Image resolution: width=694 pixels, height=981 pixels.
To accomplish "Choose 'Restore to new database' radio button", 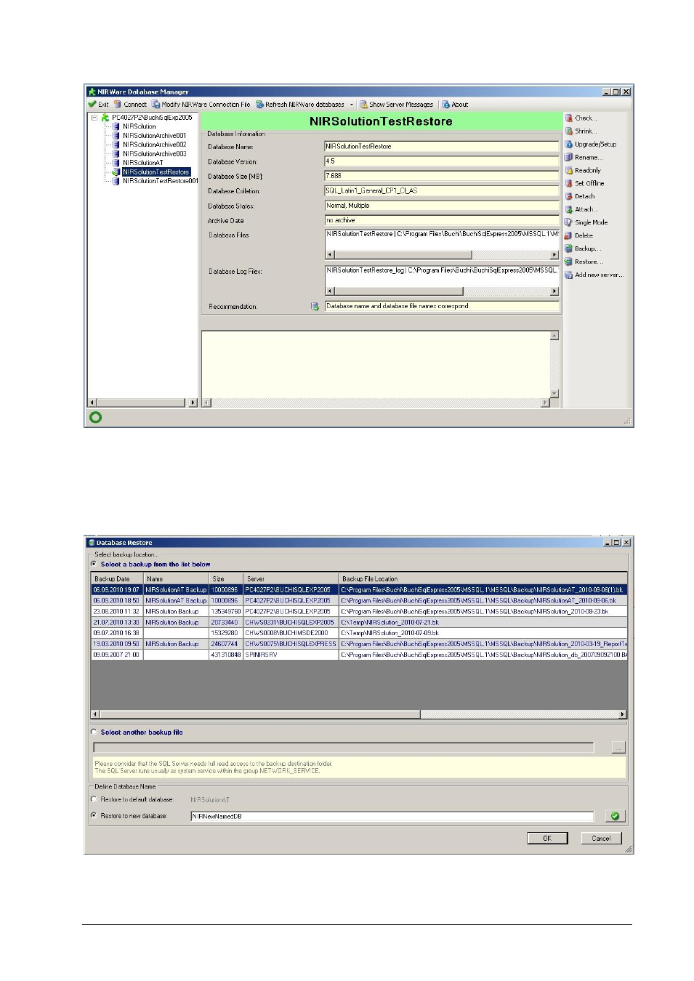I will click(94, 816).
